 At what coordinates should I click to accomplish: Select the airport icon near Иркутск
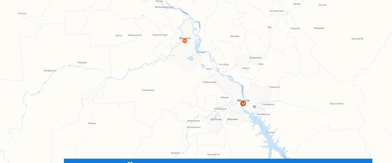coord(254,107)
